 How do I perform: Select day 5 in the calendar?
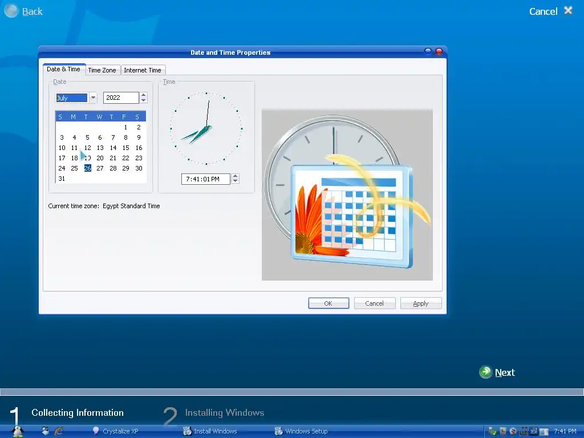point(87,137)
